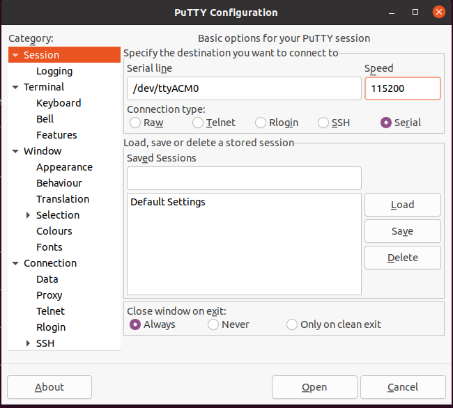
Task: Expand the SSH category arrow
Action: (x=28, y=343)
